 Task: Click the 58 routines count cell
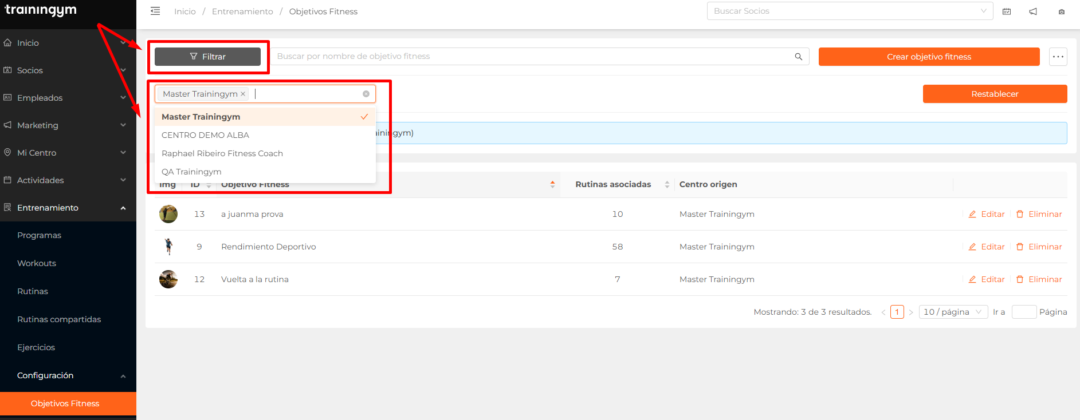click(x=617, y=247)
